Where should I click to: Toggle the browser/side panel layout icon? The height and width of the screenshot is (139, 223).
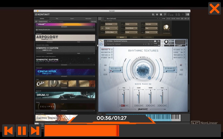pyautogui.click(x=187, y=14)
